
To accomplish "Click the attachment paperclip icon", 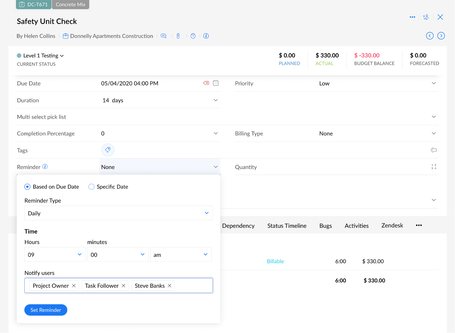I will click(178, 36).
